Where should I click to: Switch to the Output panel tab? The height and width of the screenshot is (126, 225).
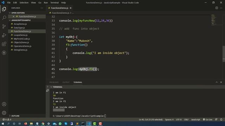66,82
